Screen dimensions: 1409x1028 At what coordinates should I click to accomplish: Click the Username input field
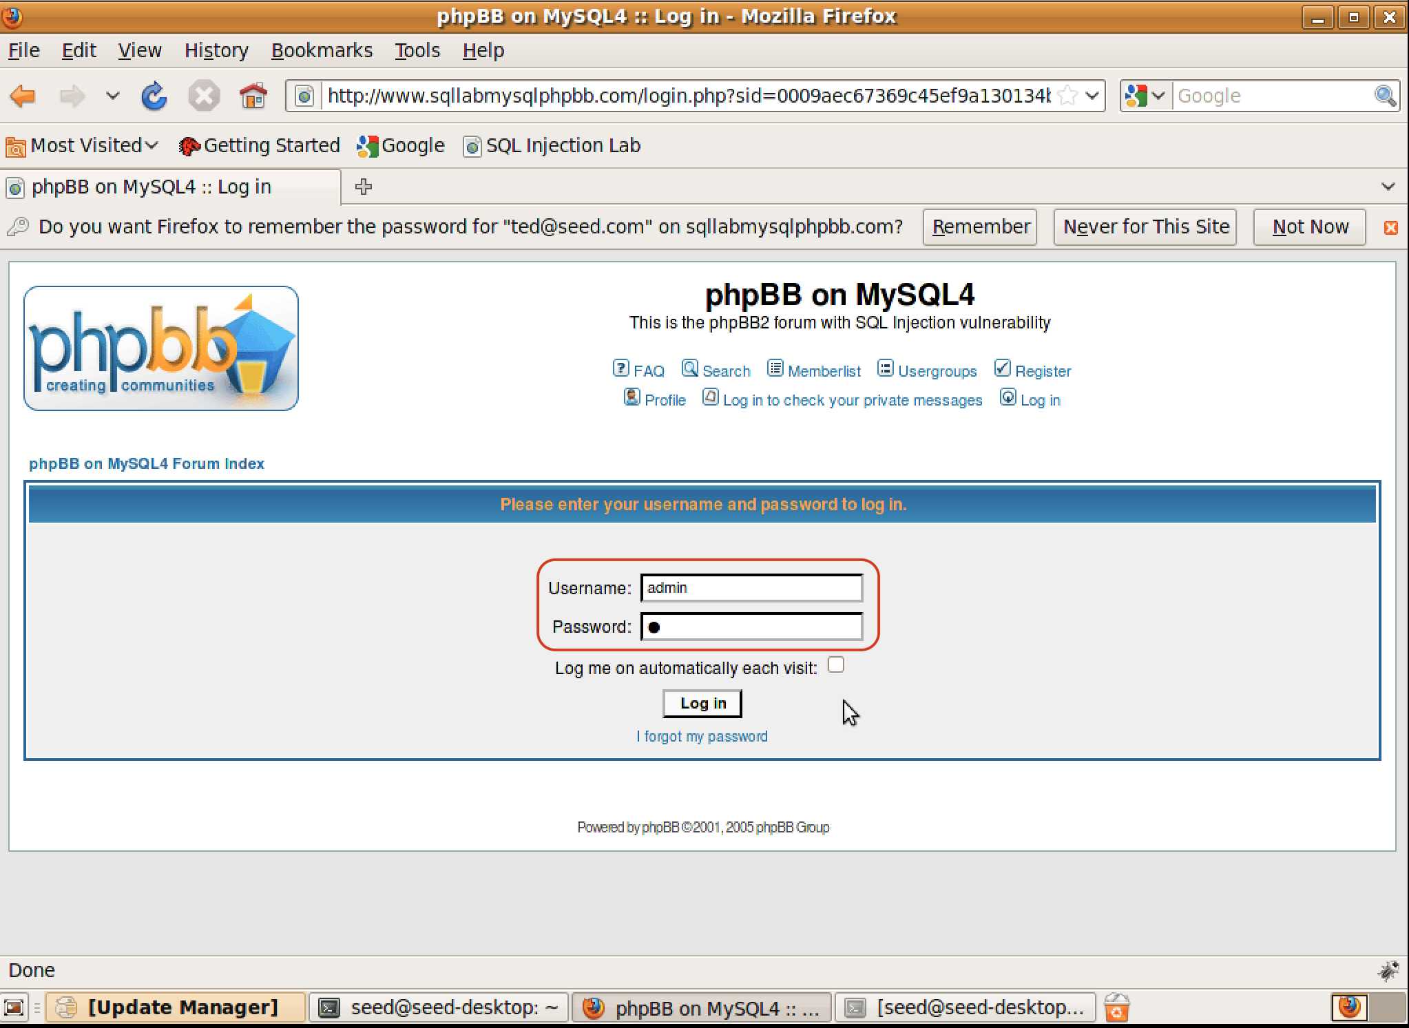[x=751, y=588]
